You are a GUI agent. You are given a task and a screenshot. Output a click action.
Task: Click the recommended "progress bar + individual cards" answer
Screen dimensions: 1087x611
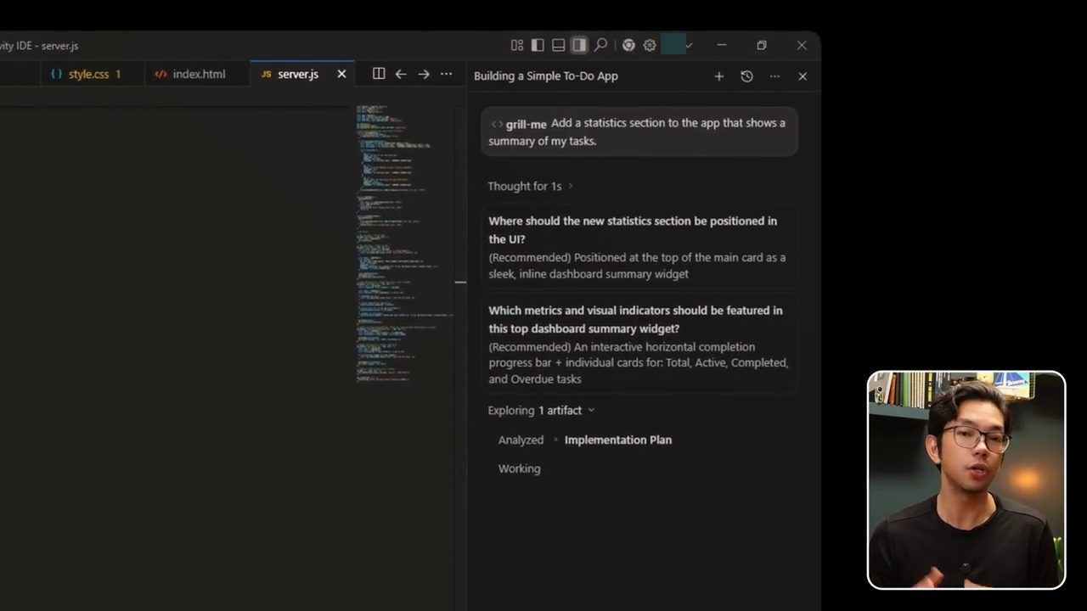coord(639,363)
